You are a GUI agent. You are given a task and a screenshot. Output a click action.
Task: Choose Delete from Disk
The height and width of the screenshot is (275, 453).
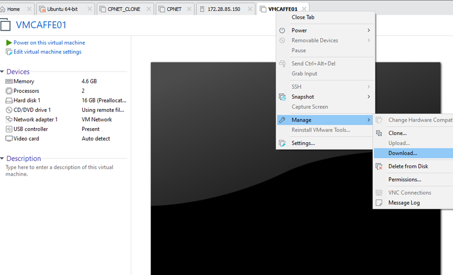(x=414, y=166)
